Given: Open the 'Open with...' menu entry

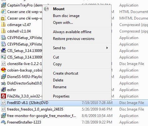Looking at the screenshot, I should click(63, 23).
